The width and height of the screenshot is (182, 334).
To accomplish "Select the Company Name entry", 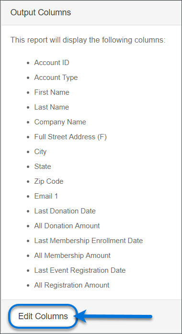I will pyautogui.click(x=60, y=122).
